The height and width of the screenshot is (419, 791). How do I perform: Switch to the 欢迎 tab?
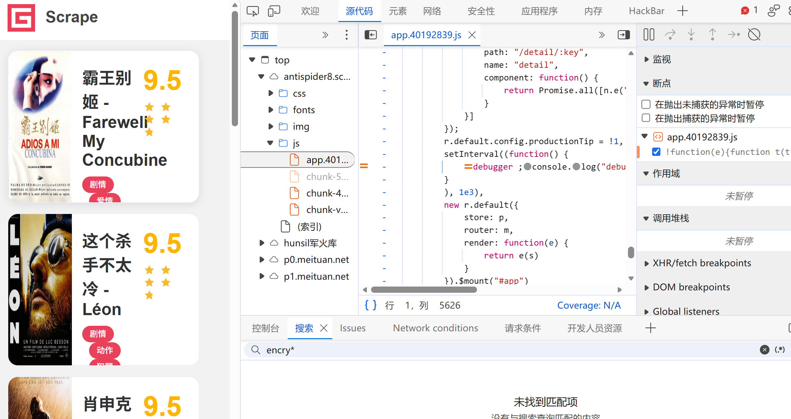pyautogui.click(x=310, y=11)
